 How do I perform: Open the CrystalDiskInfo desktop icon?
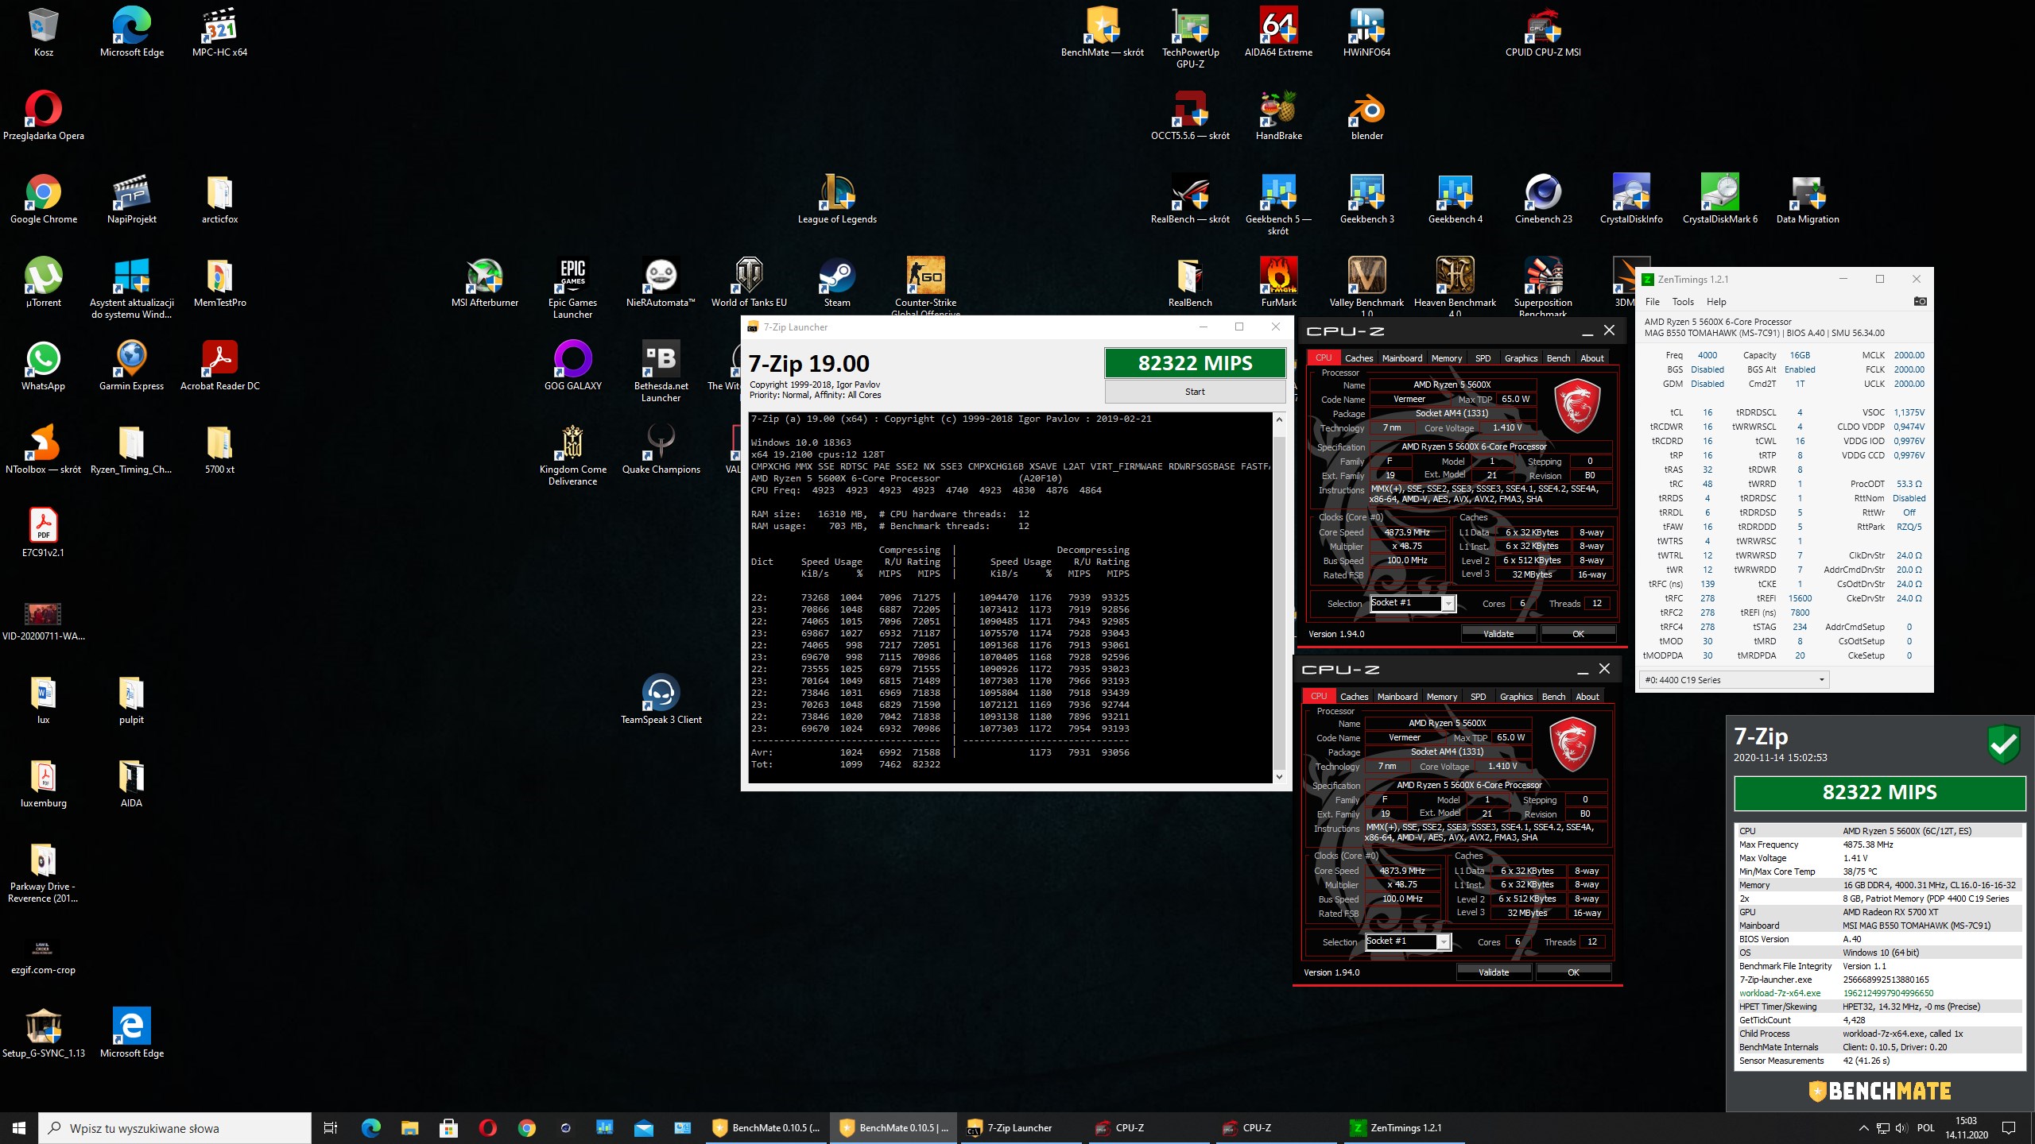[x=1631, y=199]
